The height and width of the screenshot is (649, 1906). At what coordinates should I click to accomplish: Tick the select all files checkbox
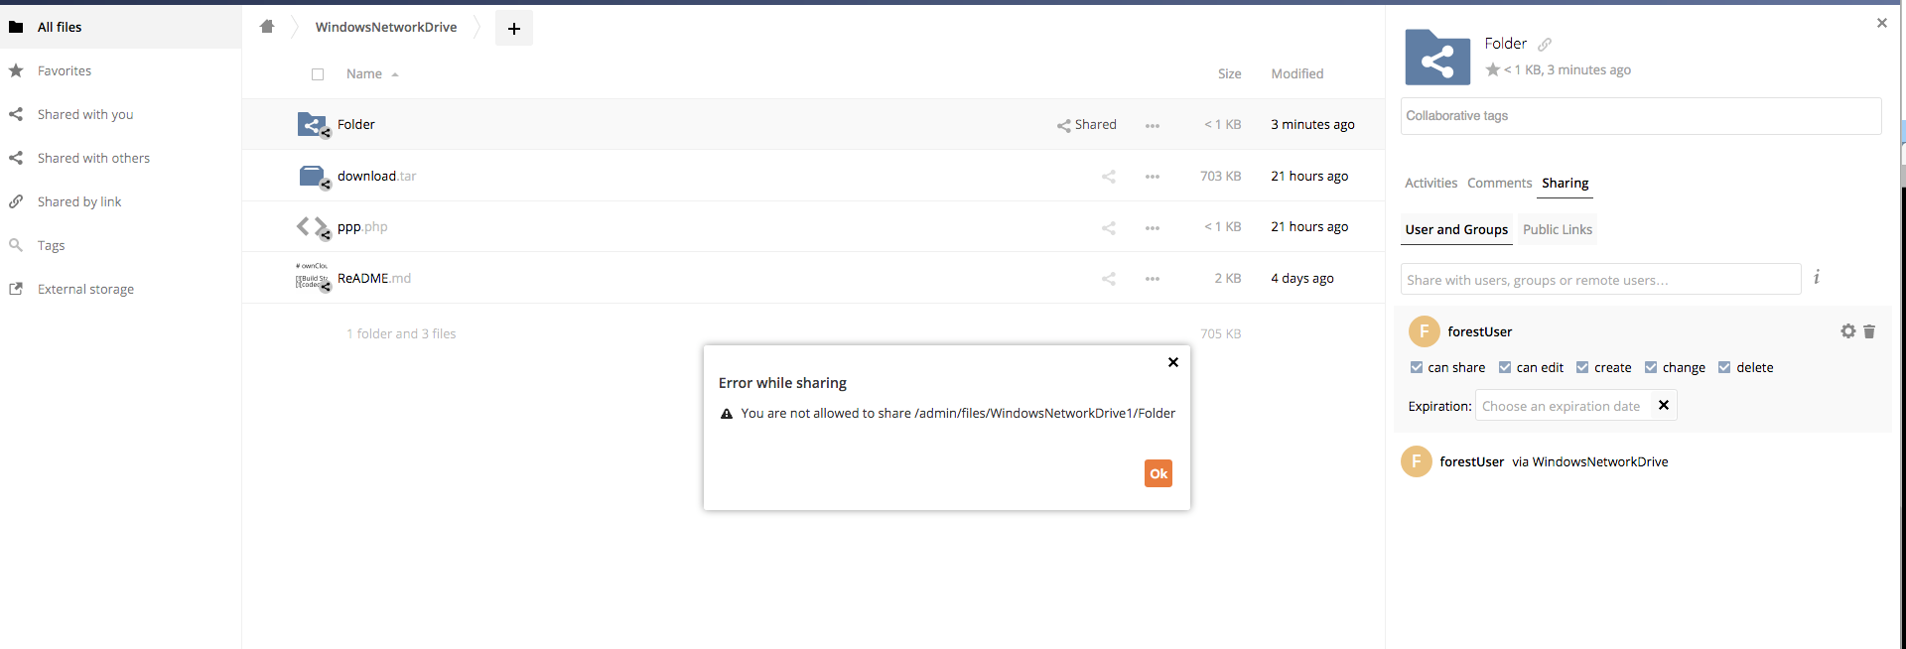(x=318, y=74)
